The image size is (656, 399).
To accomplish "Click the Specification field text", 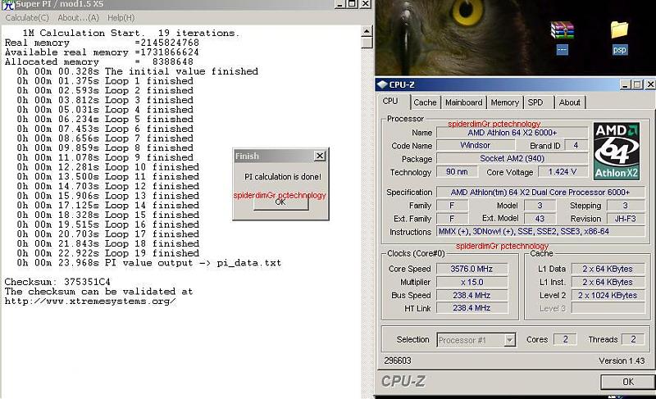I will [540, 193].
